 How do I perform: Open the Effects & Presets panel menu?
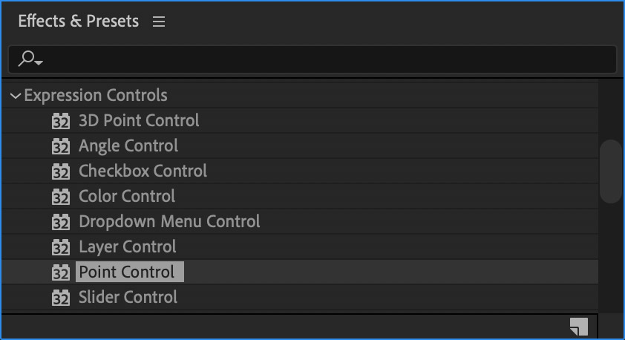(159, 22)
